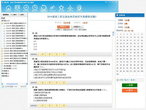Submit the exam with green 交卷 button

[130, 85]
